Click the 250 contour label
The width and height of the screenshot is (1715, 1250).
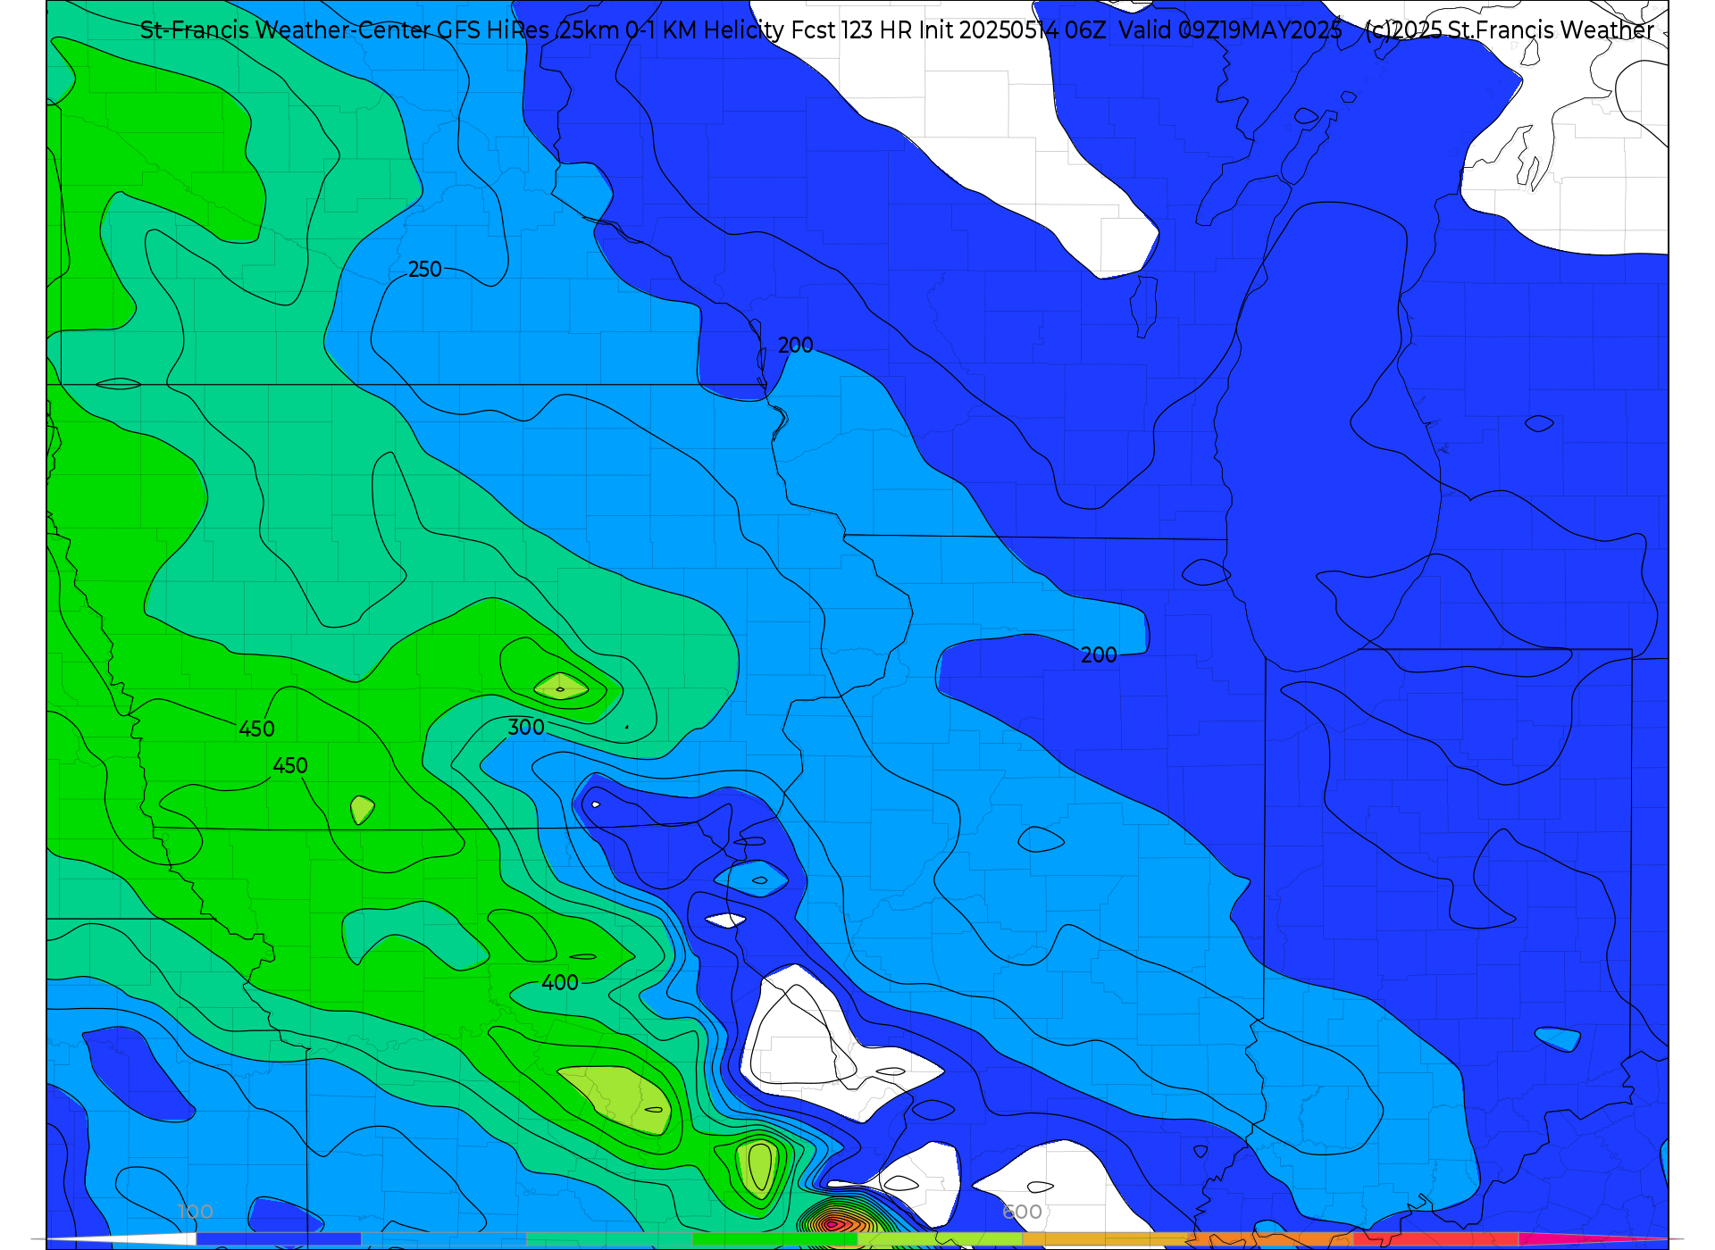pos(424,270)
